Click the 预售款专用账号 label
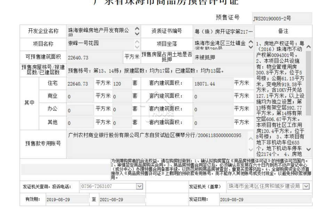The image size is (313, 209). [x=43, y=144]
